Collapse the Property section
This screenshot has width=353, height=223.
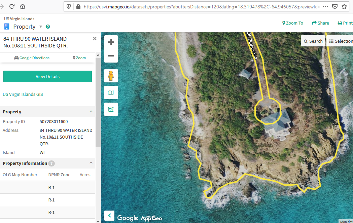coord(91,111)
